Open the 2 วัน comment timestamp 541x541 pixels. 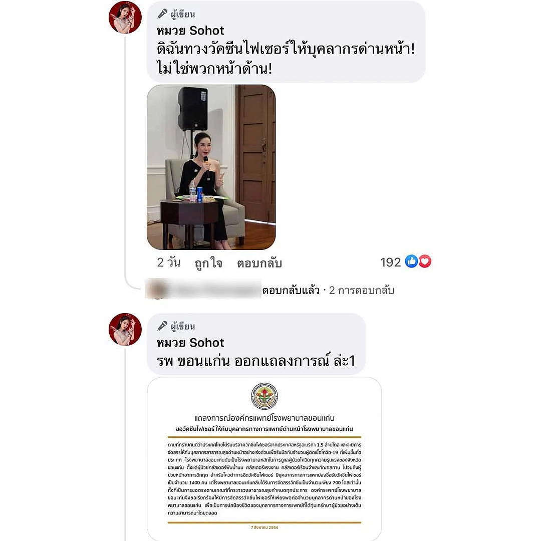[x=169, y=262]
